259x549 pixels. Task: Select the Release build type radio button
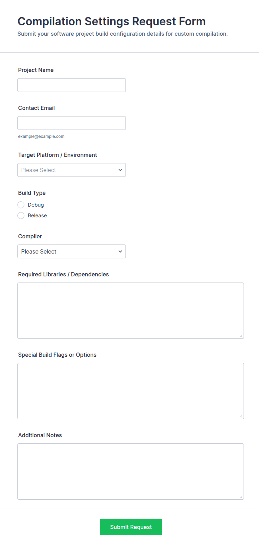pos(21,215)
